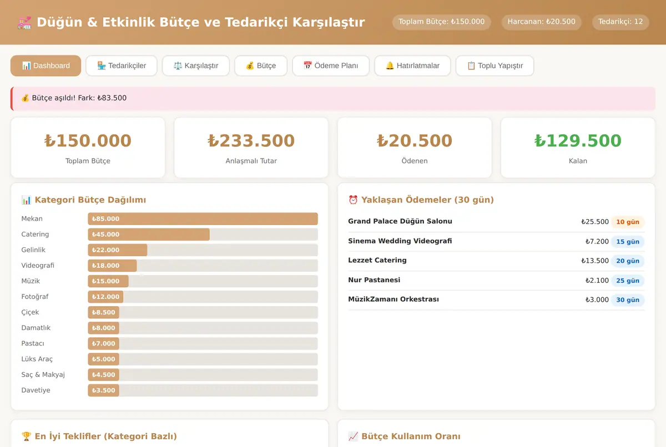Select the ₺129.500 Kalan card

tap(578, 148)
